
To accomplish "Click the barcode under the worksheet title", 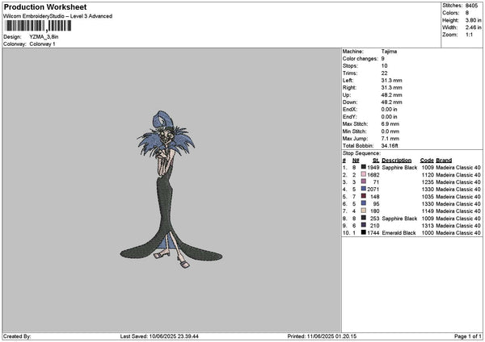I will click(x=37, y=26).
